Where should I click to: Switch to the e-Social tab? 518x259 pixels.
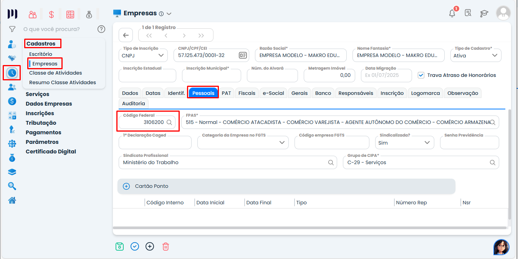(273, 93)
